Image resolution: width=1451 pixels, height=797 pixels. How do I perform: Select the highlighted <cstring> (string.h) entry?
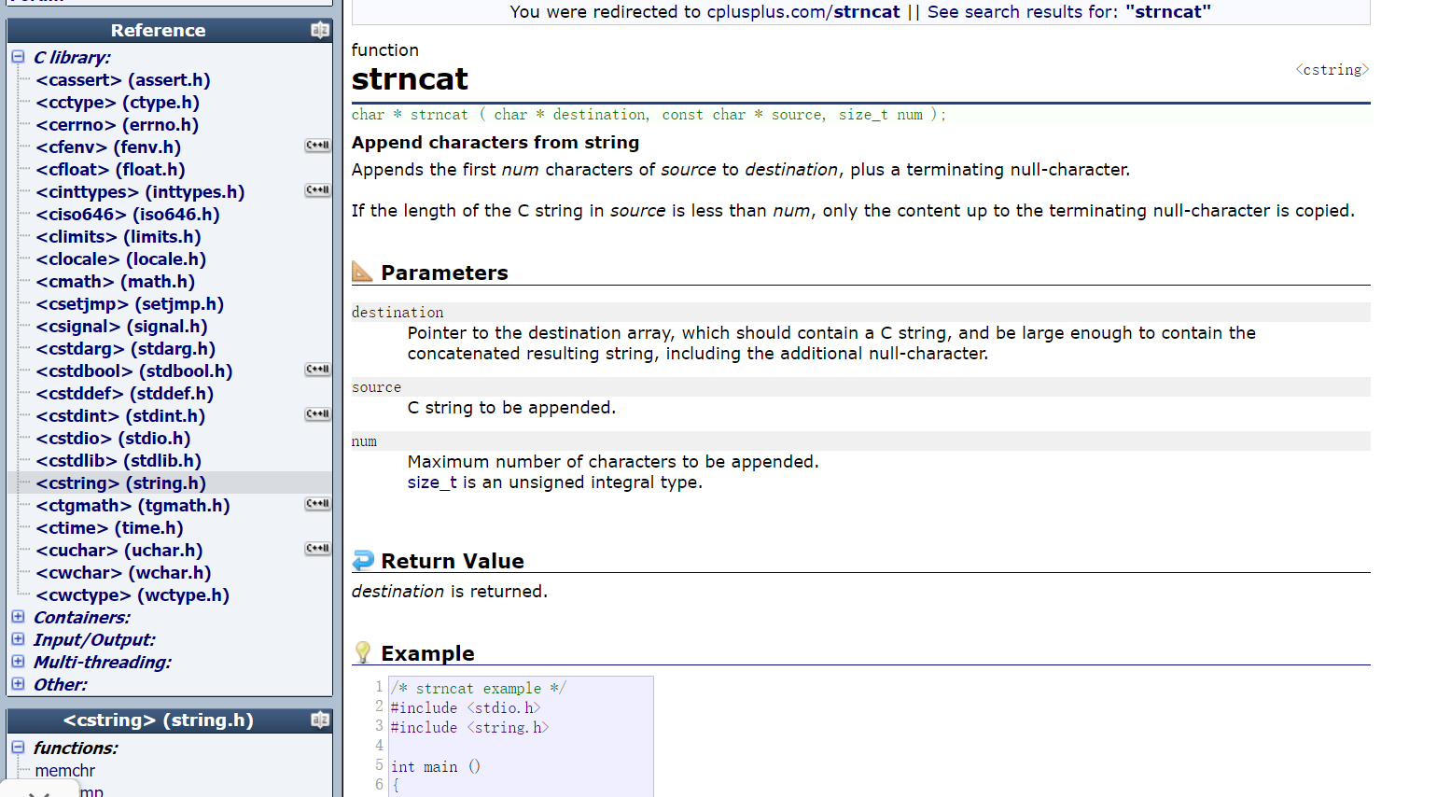[x=121, y=483]
